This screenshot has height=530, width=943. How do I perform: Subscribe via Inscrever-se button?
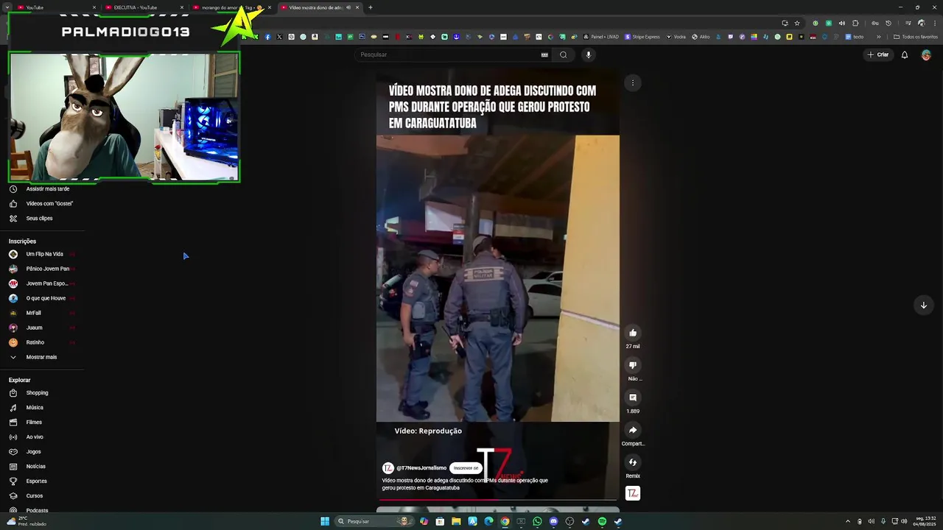coord(466,468)
